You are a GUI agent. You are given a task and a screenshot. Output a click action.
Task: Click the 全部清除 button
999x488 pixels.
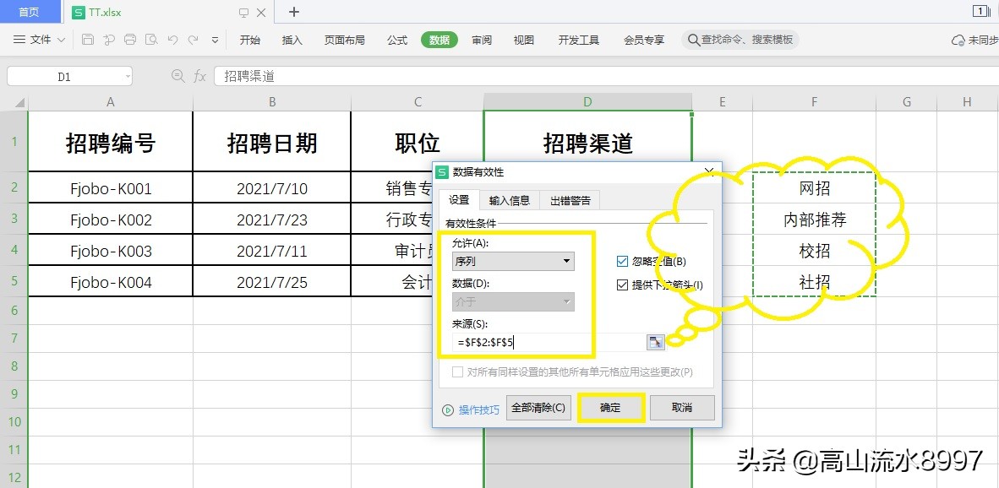538,408
